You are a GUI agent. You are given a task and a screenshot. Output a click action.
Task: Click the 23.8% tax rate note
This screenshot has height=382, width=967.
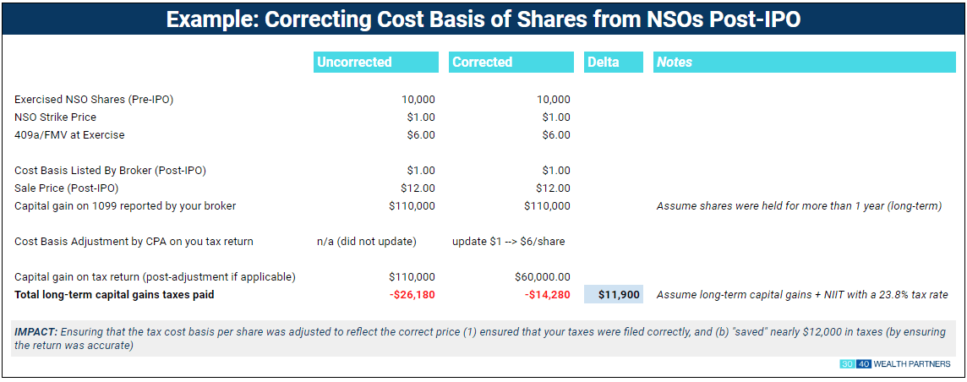[801, 294]
